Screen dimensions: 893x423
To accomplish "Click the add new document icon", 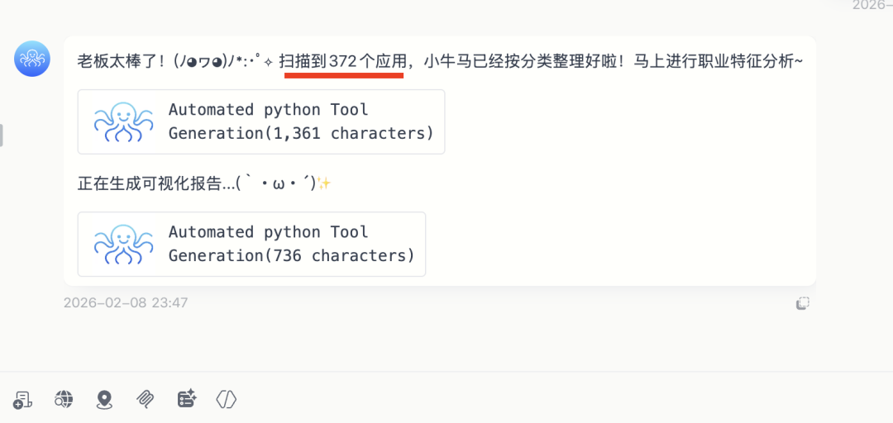I will (22, 400).
